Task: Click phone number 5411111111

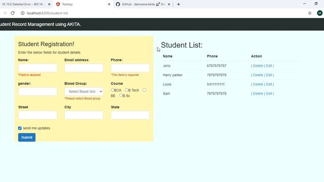Action: pyautogui.click(x=216, y=84)
